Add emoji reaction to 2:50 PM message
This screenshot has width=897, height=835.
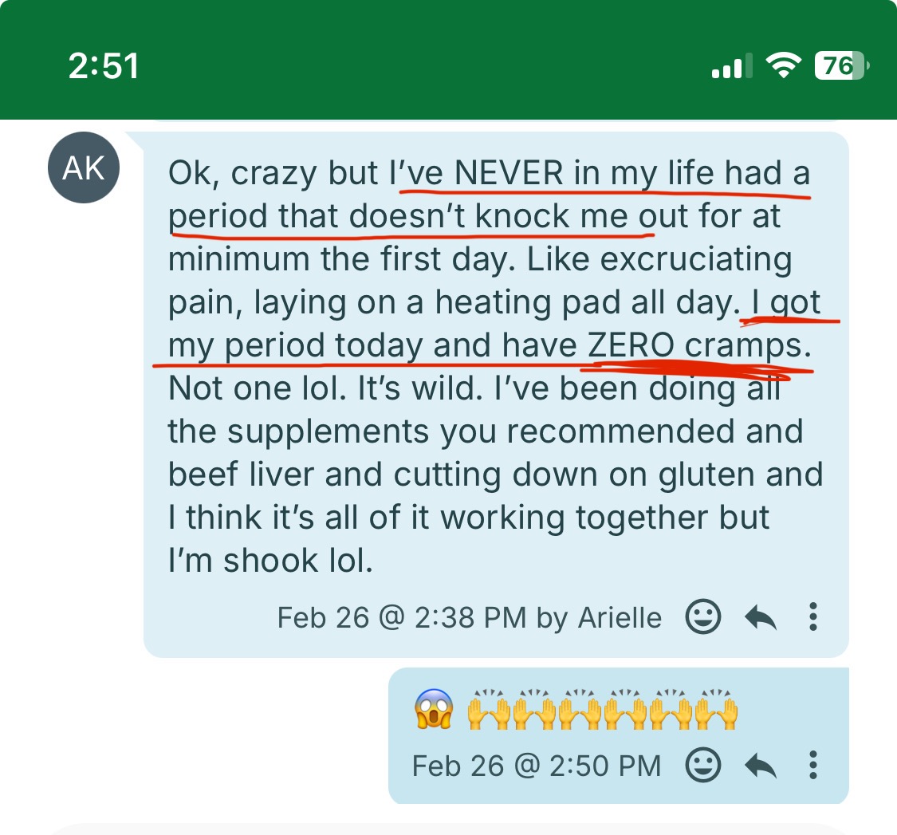pyautogui.click(x=703, y=766)
